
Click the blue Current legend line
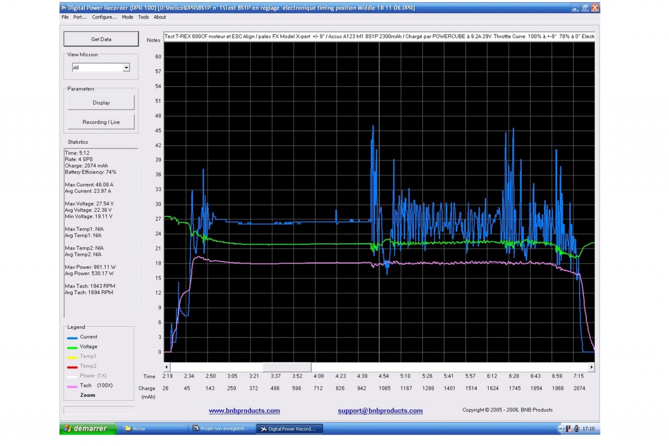(x=72, y=338)
